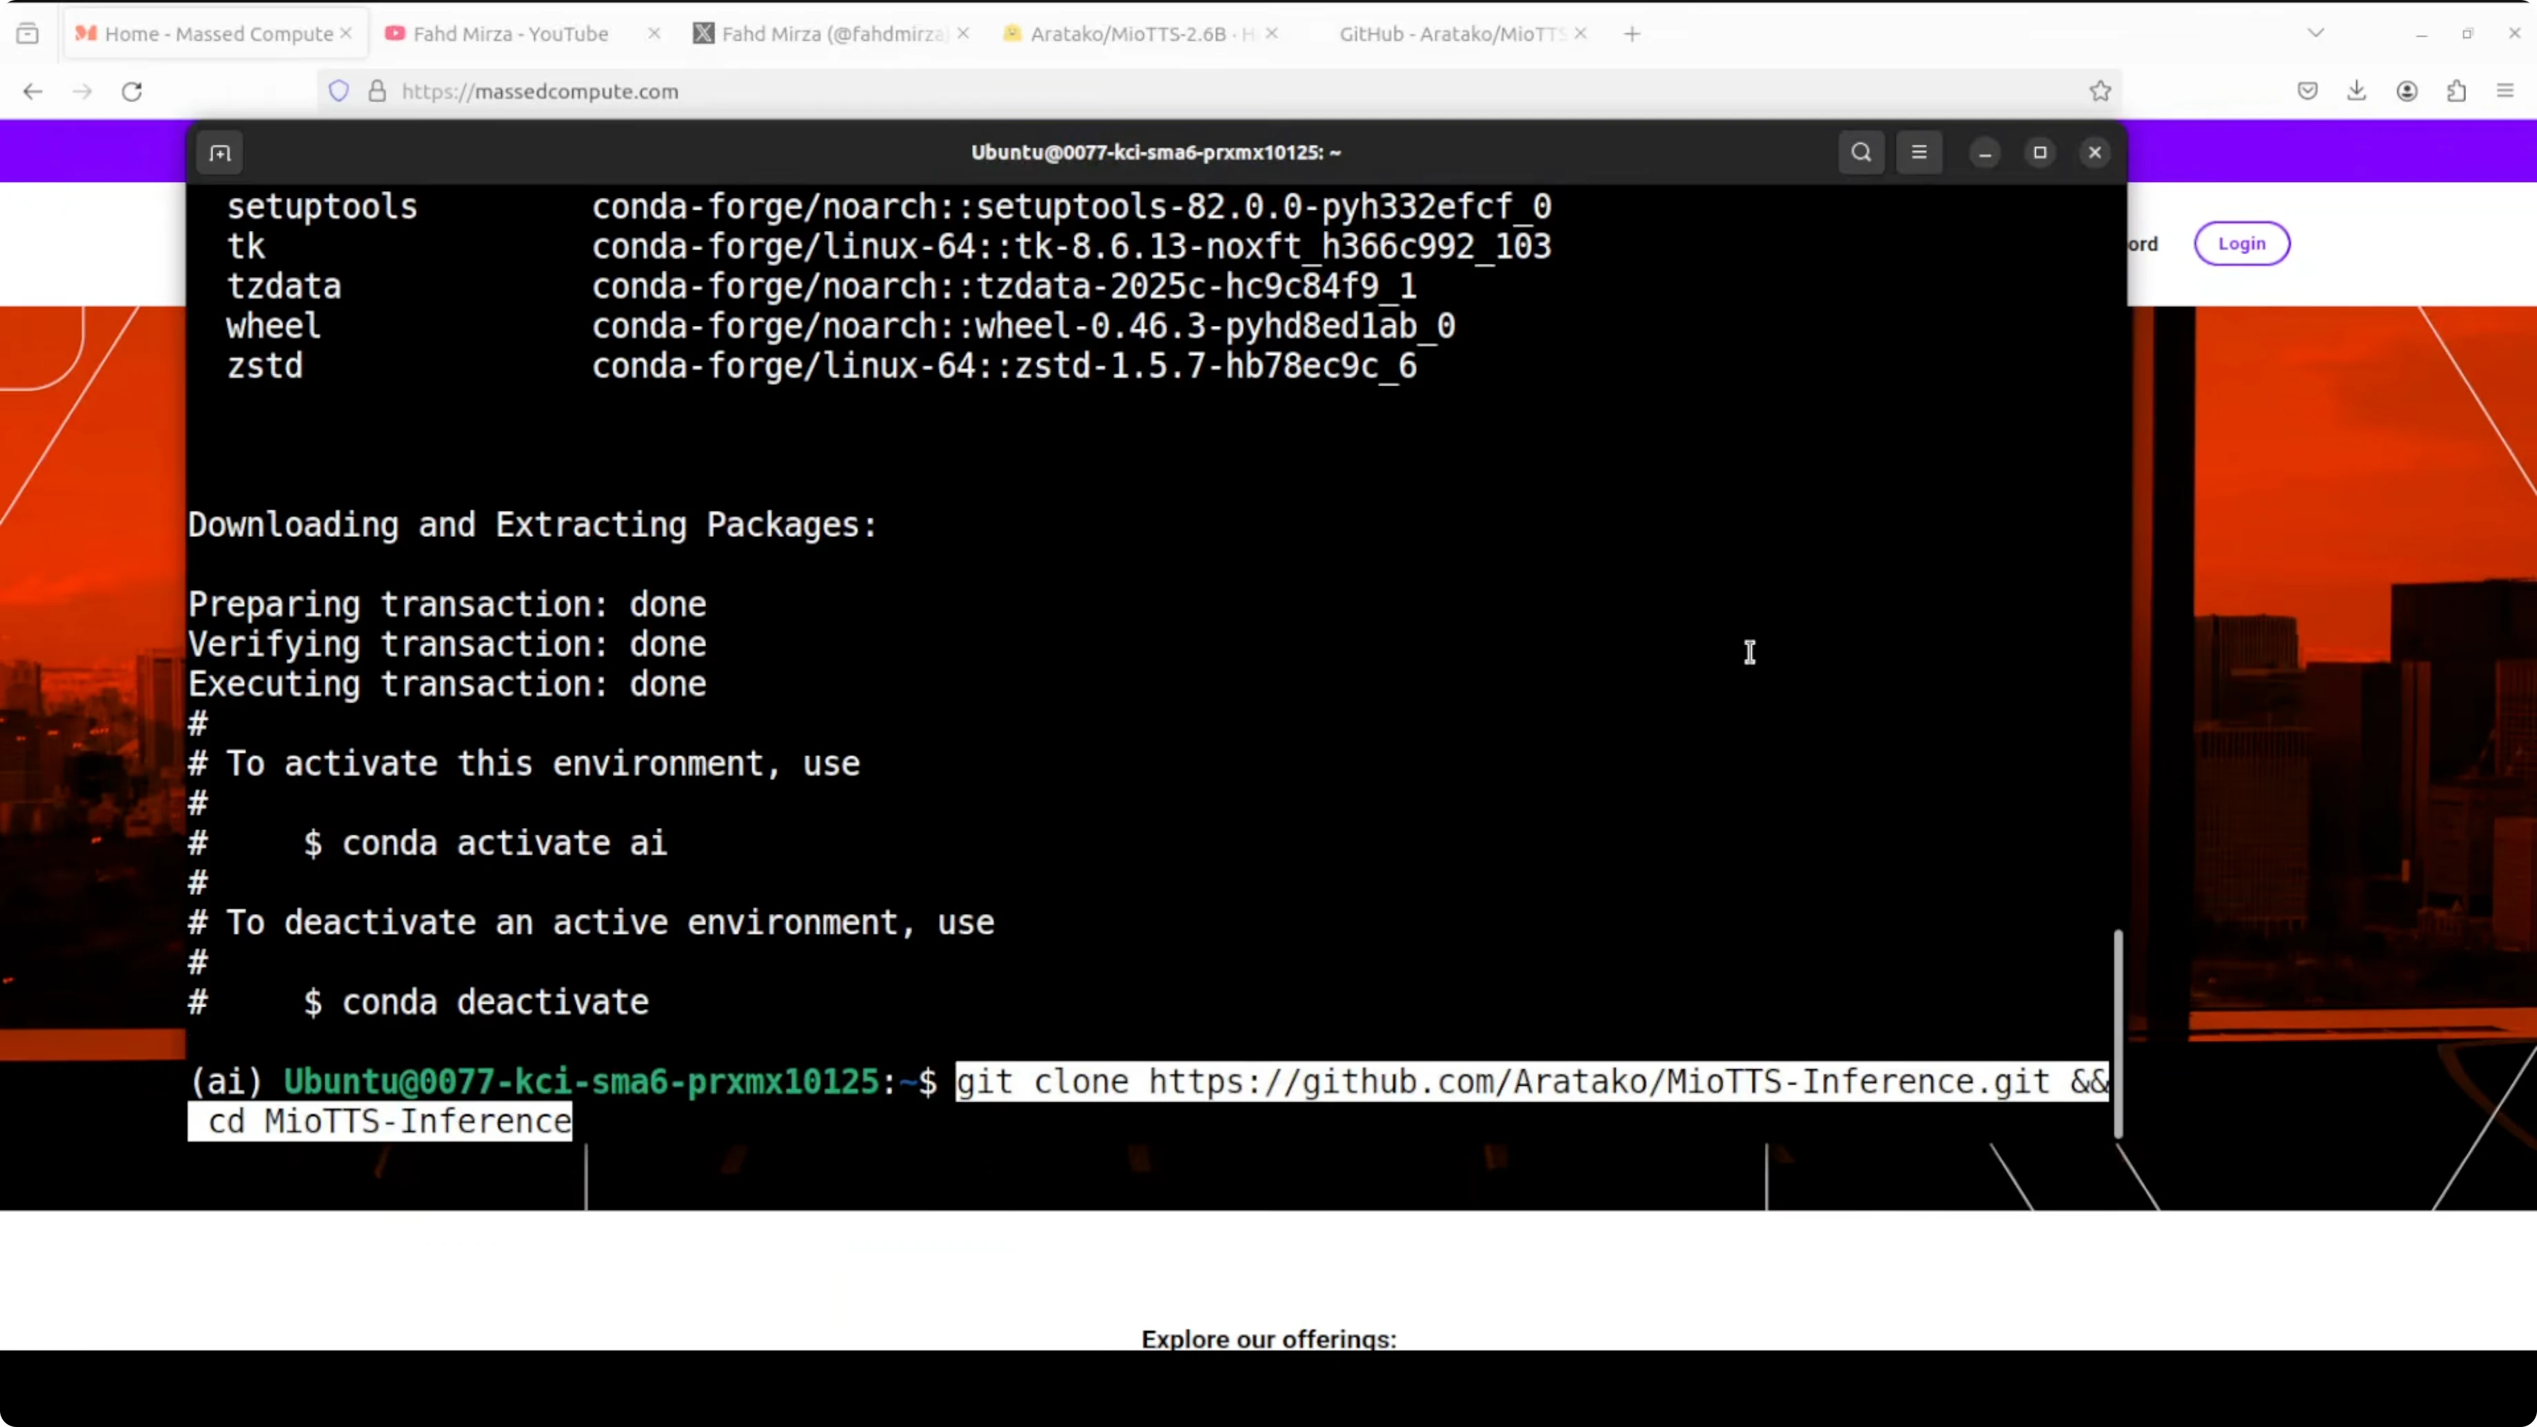
Task: Close the Home - Massed Compute tab
Action: (x=347, y=34)
